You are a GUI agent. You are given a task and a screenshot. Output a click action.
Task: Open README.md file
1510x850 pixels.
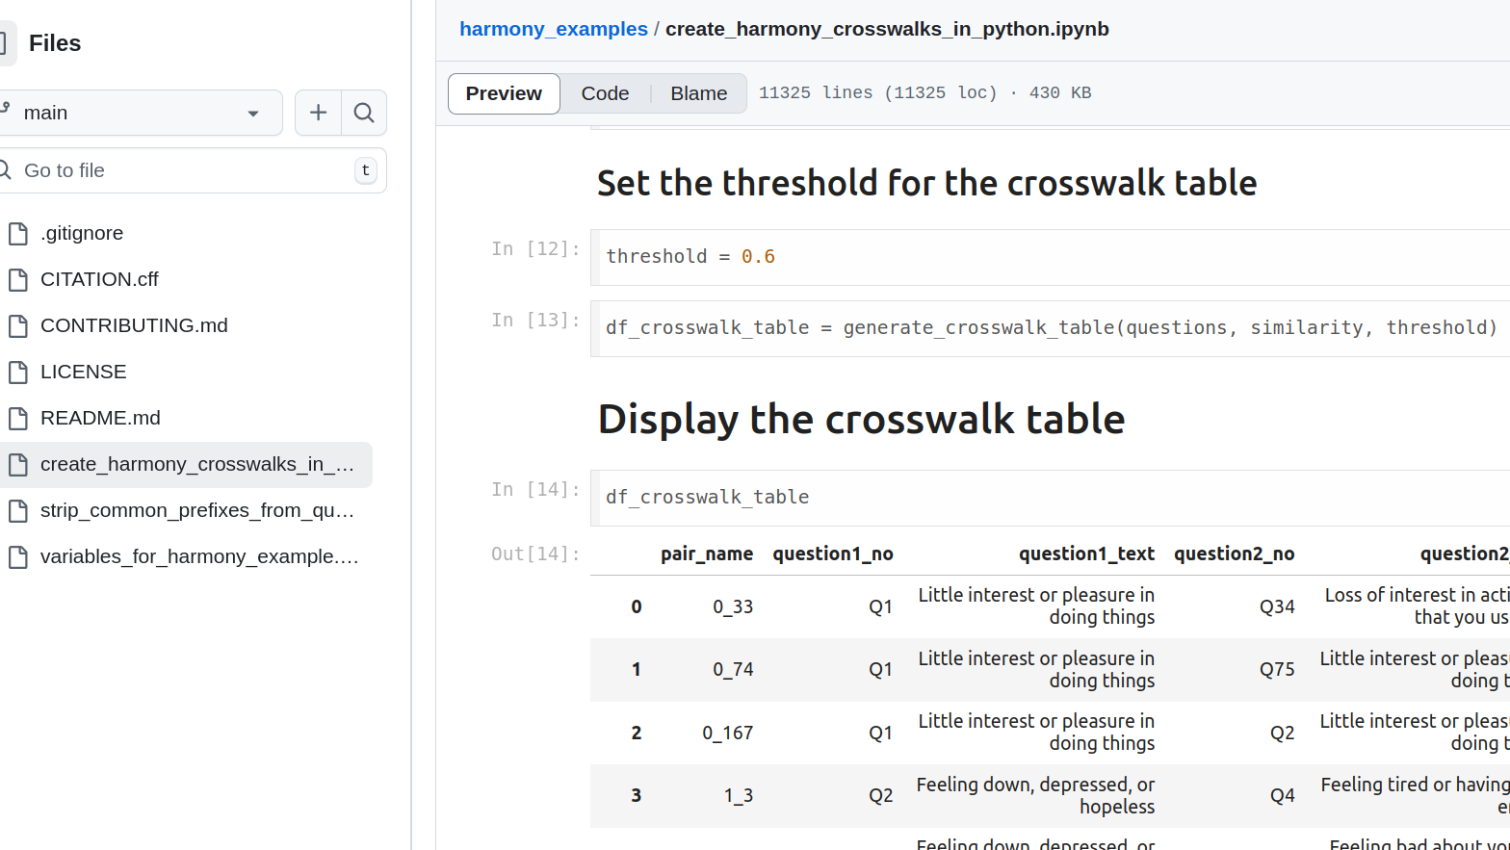[x=100, y=418]
